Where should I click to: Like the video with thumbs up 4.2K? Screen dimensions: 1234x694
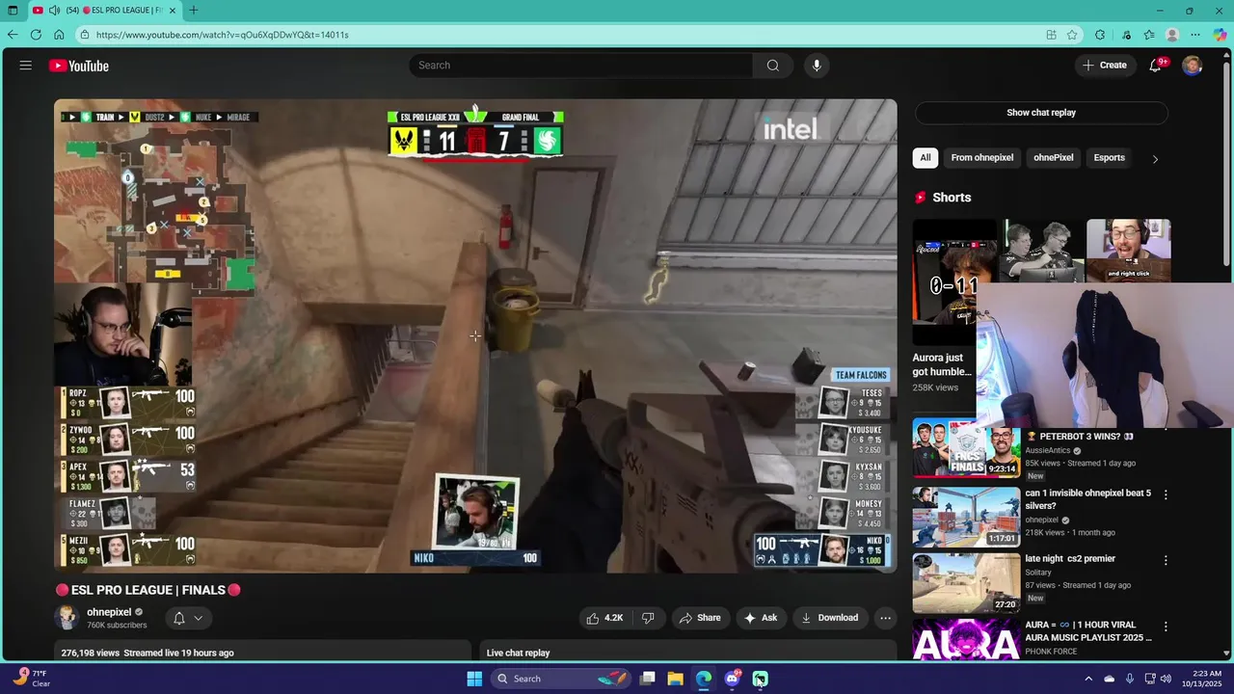click(604, 618)
